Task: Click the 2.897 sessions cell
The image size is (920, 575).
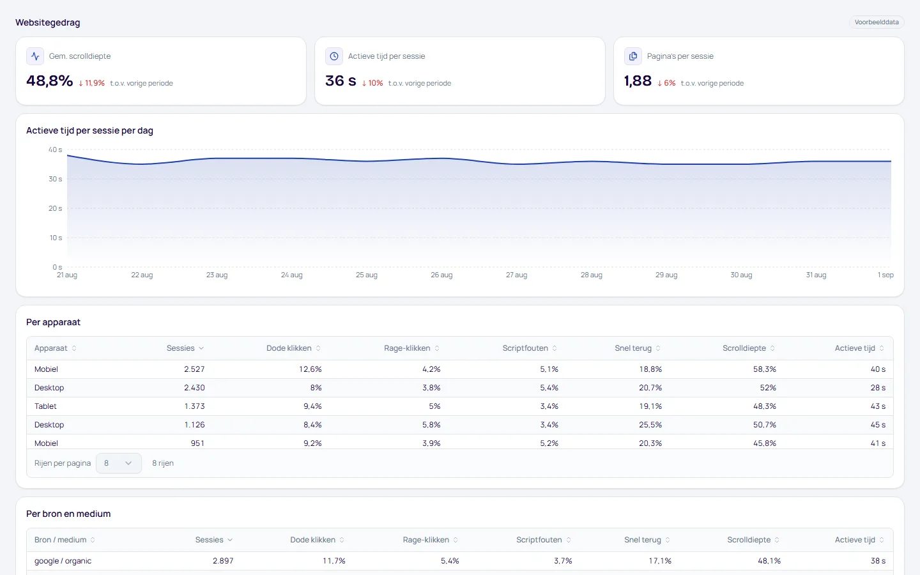Action: [223, 561]
